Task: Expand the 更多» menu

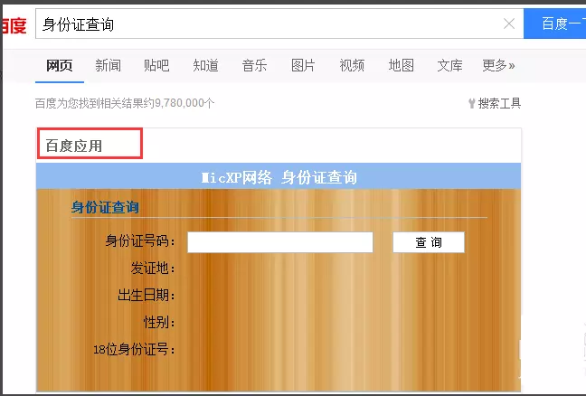Action: pyautogui.click(x=498, y=66)
